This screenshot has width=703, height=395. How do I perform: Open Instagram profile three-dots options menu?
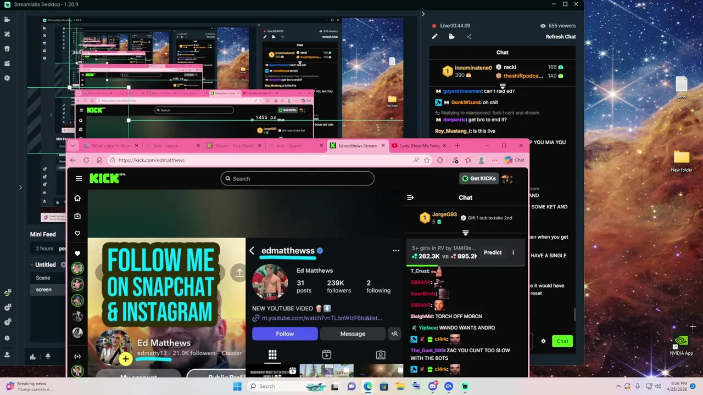[396, 251]
